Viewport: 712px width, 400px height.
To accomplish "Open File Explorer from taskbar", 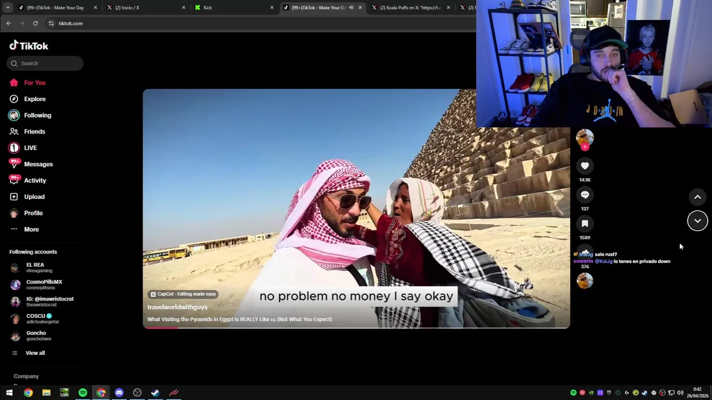I will [46, 393].
